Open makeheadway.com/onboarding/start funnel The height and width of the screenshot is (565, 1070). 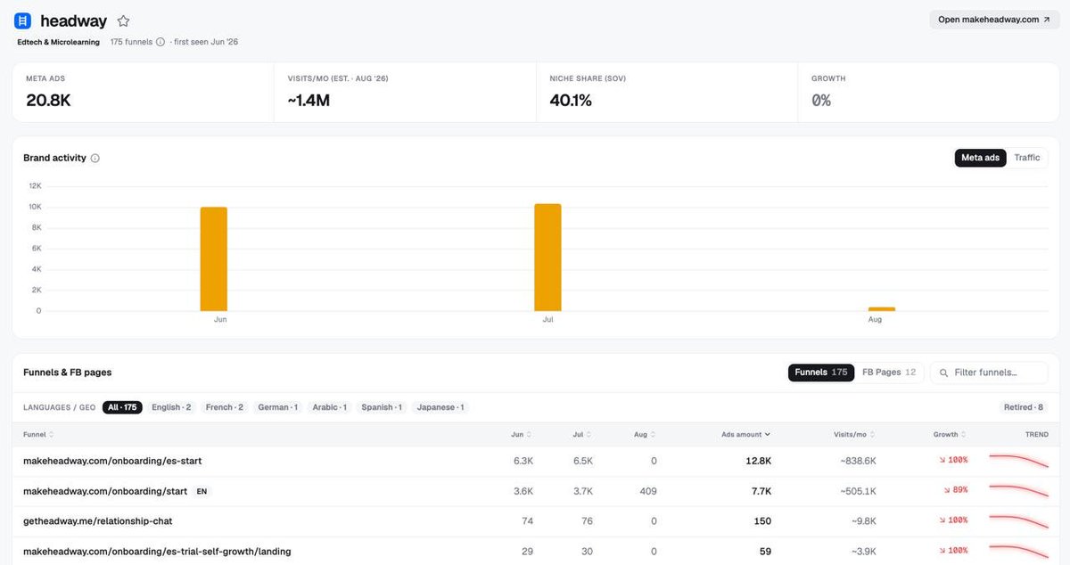pos(105,491)
